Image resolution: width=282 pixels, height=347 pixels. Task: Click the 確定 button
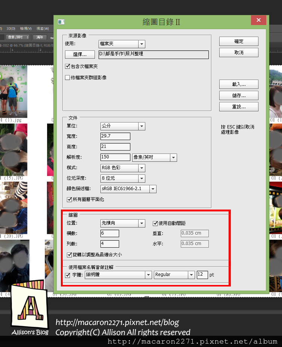[239, 41]
